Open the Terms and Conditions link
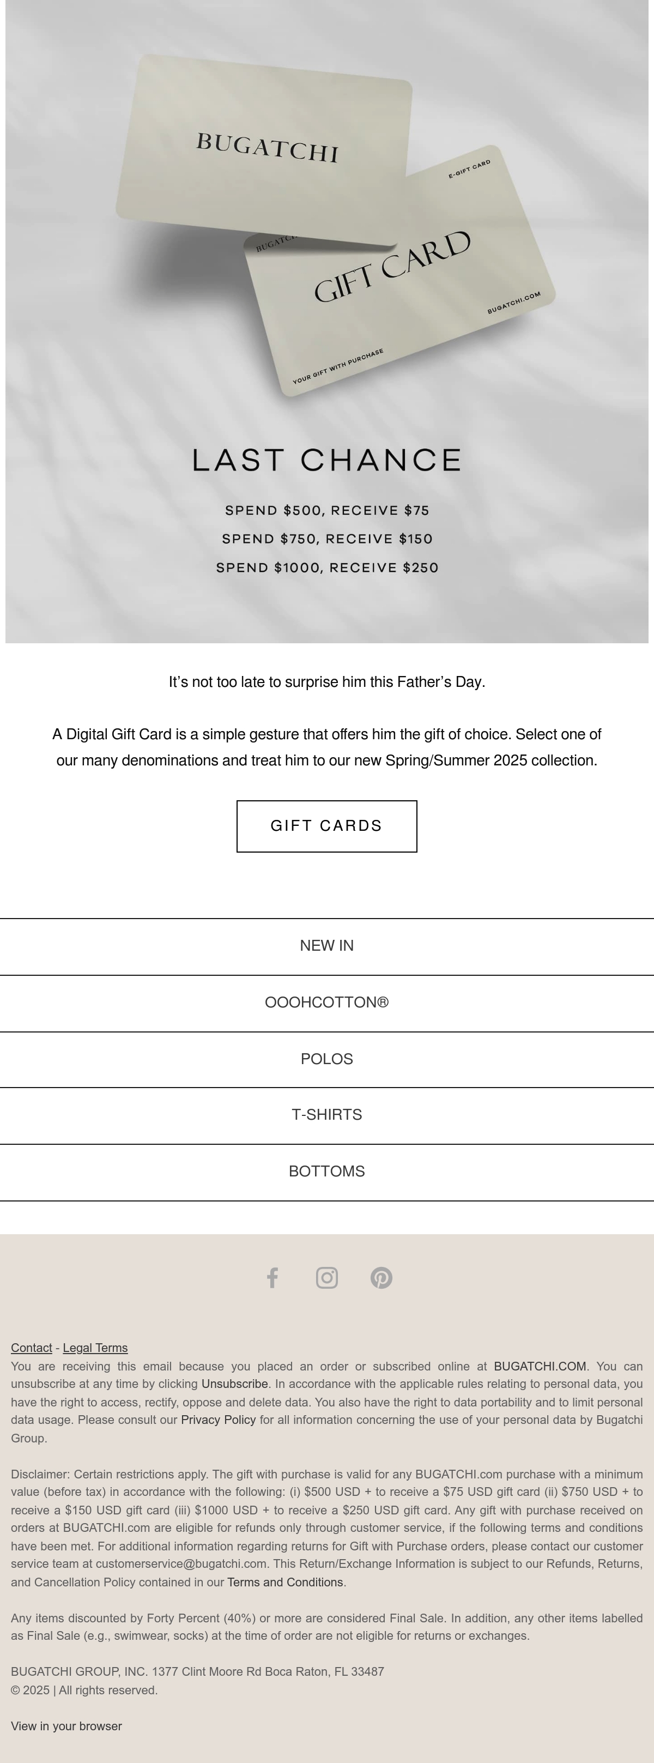The image size is (654, 1763). point(285,1583)
